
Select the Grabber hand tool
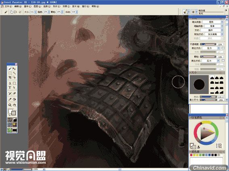point(14,105)
